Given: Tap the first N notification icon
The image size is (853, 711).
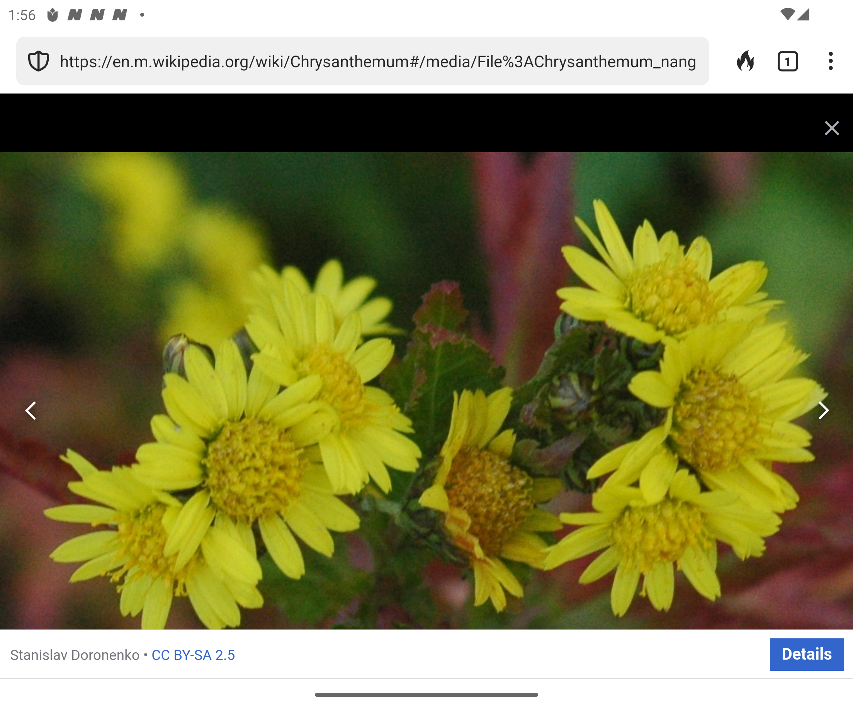Looking at the screenshot, I should (75, 15).
